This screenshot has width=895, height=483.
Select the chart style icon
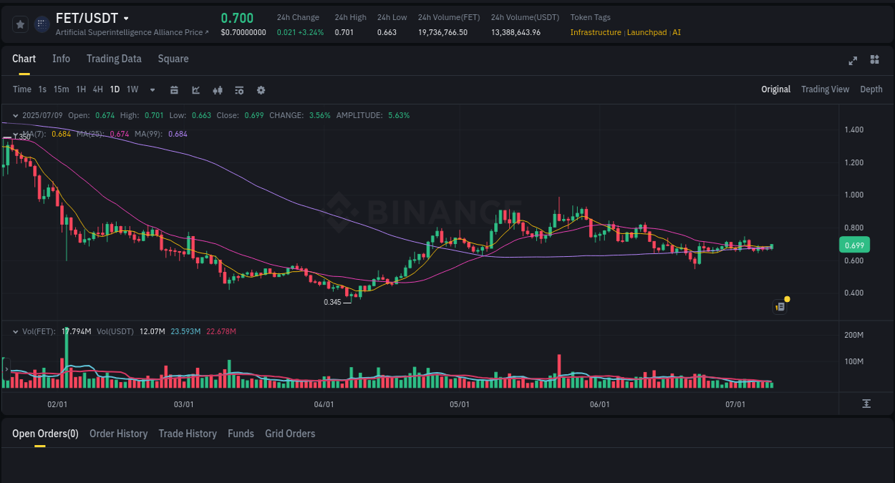click(x=195, y=90)
